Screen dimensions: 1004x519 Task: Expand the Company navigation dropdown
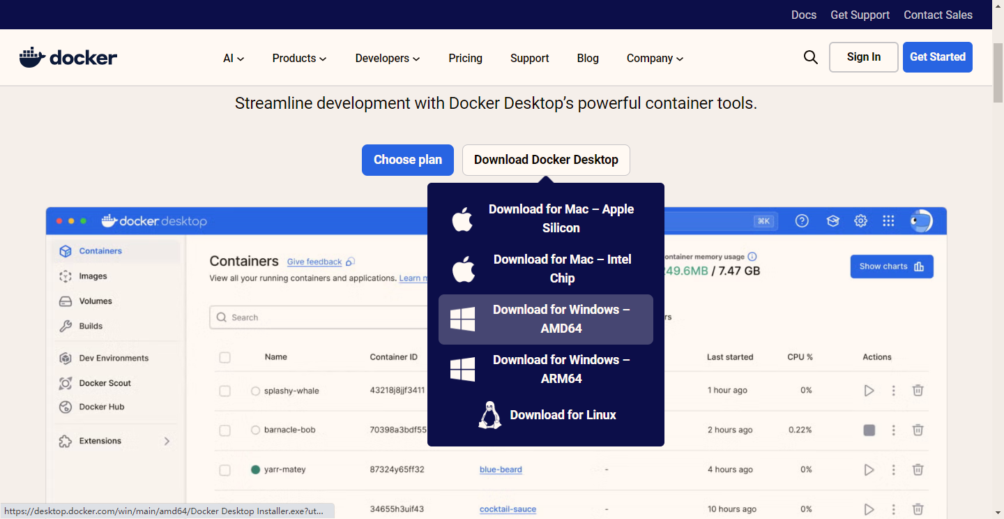click(x=655, y=59)
